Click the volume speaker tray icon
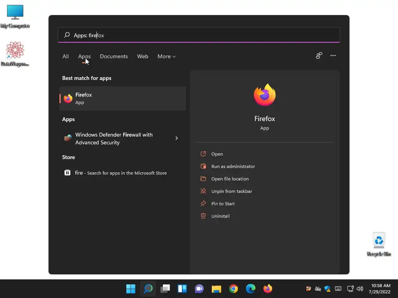The image size is (398, 298). click(x=360, y=289)
